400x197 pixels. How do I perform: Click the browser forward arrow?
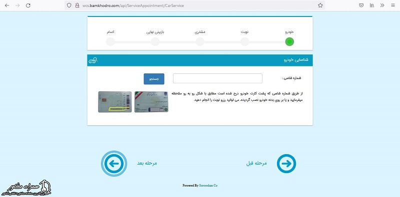pyautogui.click(x=17, y=5)
